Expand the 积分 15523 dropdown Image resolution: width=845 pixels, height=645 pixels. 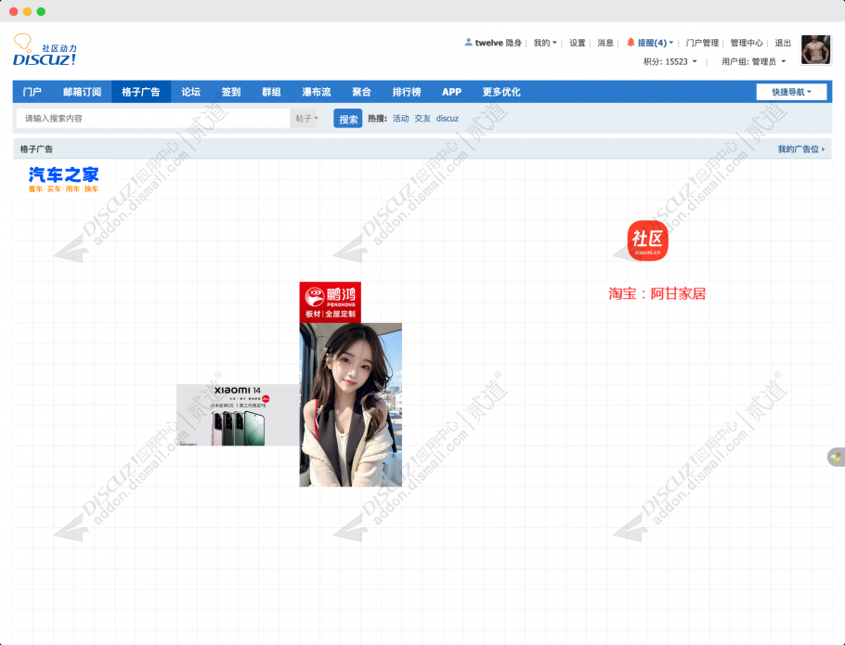[669, 62]
